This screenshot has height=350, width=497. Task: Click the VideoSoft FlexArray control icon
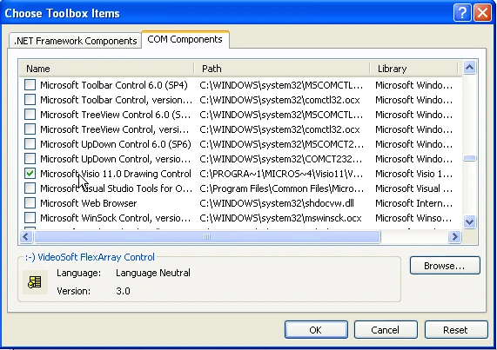[35, 281]
